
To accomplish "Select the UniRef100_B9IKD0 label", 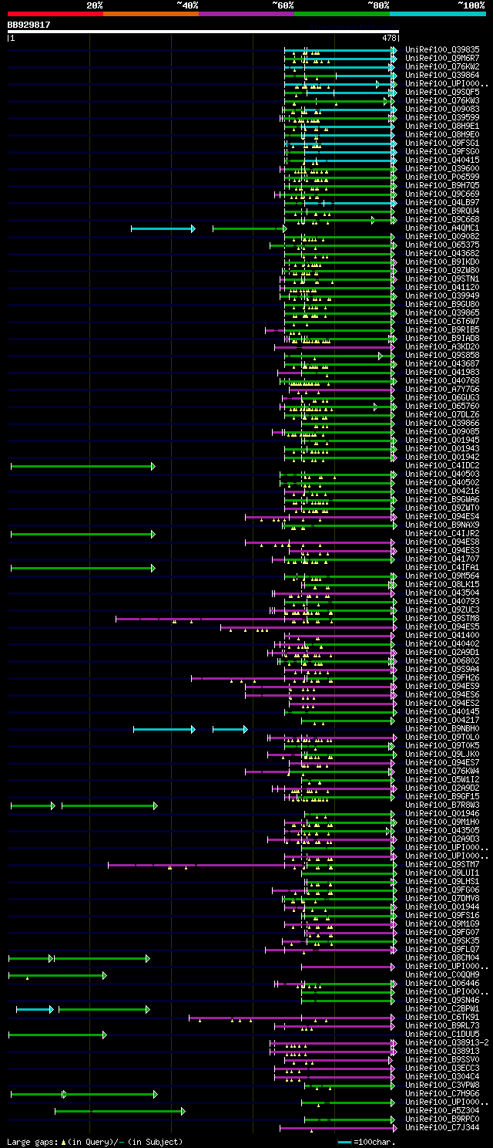I will pos(442,262).
